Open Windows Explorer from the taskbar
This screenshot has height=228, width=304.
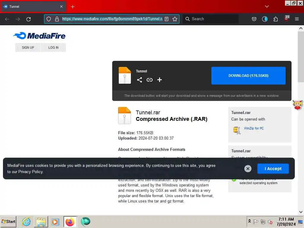41,221
